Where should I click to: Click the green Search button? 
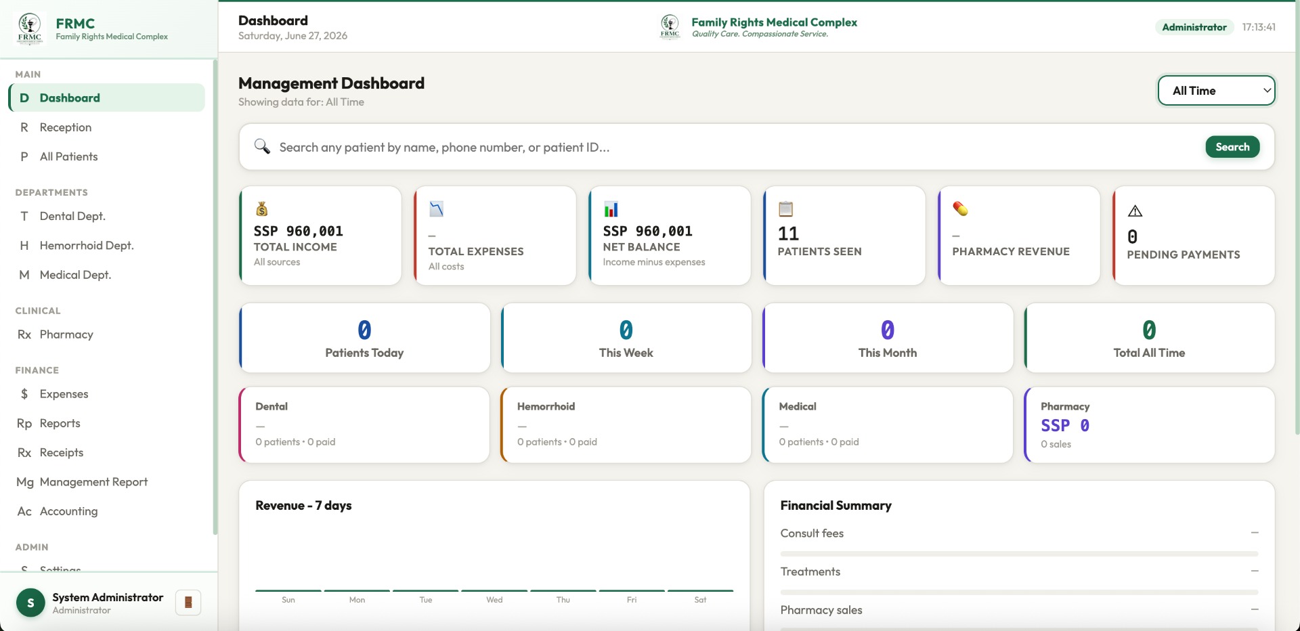point(1232,147)
